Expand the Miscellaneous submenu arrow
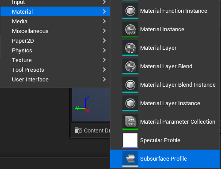 [104, 31]
